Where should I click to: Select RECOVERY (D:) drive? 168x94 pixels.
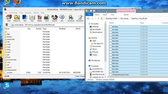(x=98, y=72)
